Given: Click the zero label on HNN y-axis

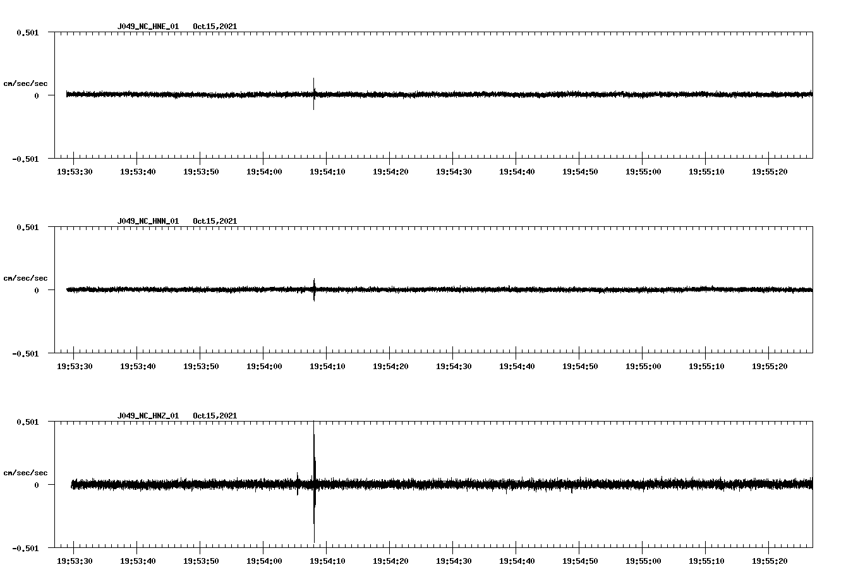Looking at the screenshot, I should pyautogui.click(x=37, y=290).
